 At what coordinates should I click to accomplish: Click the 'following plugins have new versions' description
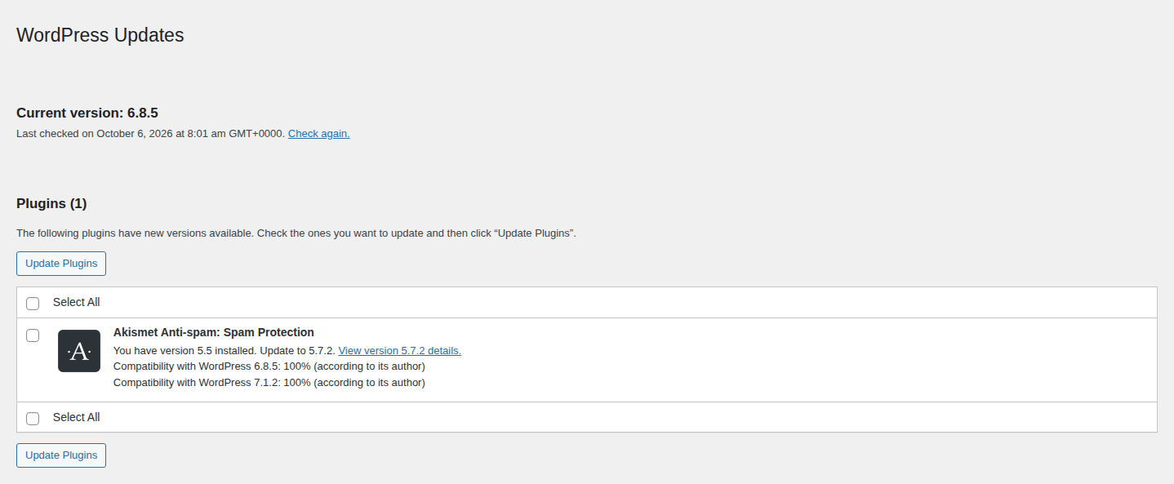[x=296, y=233]
